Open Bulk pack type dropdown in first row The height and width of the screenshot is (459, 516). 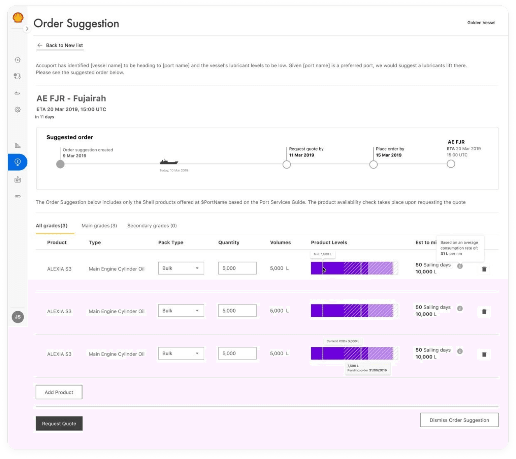click(181, 268)
